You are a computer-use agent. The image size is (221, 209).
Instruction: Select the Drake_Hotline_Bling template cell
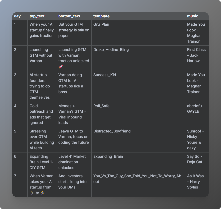(x=138, y=58)
